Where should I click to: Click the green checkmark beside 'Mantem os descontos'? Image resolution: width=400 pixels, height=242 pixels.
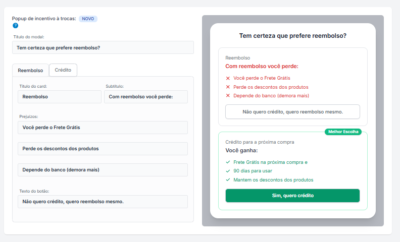pos(228,179)
